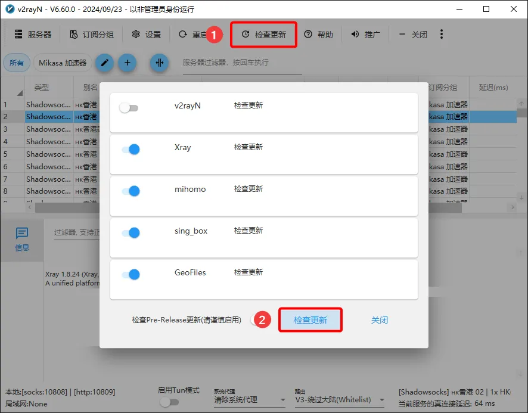Click 检查更新 in the top toolbar
This screenshot has width=528, height=413.
264,35
